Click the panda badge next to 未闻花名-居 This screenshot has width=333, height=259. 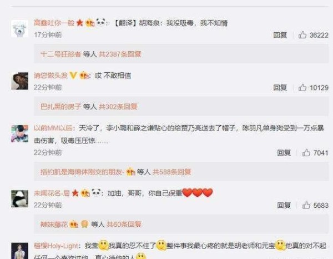pyautogui.click(x=96, y=193)
